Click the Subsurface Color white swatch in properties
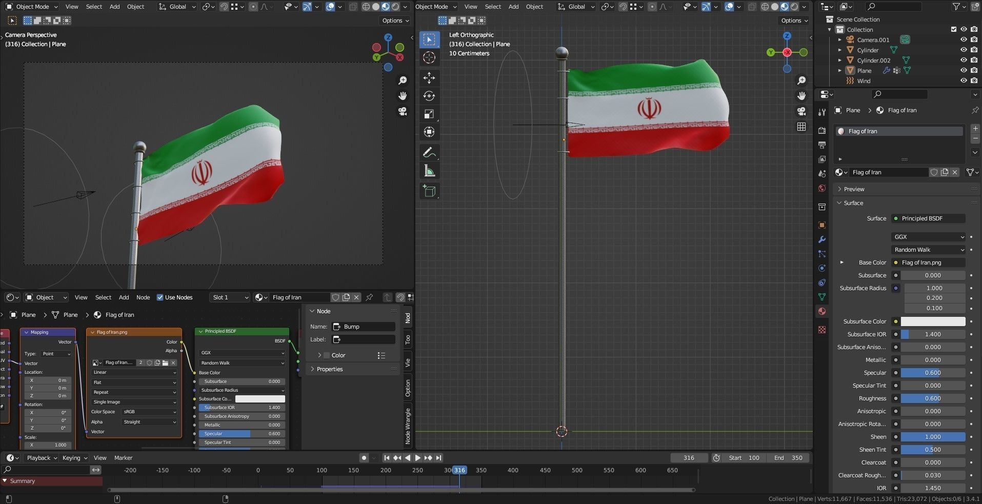 tap(933, 321)
